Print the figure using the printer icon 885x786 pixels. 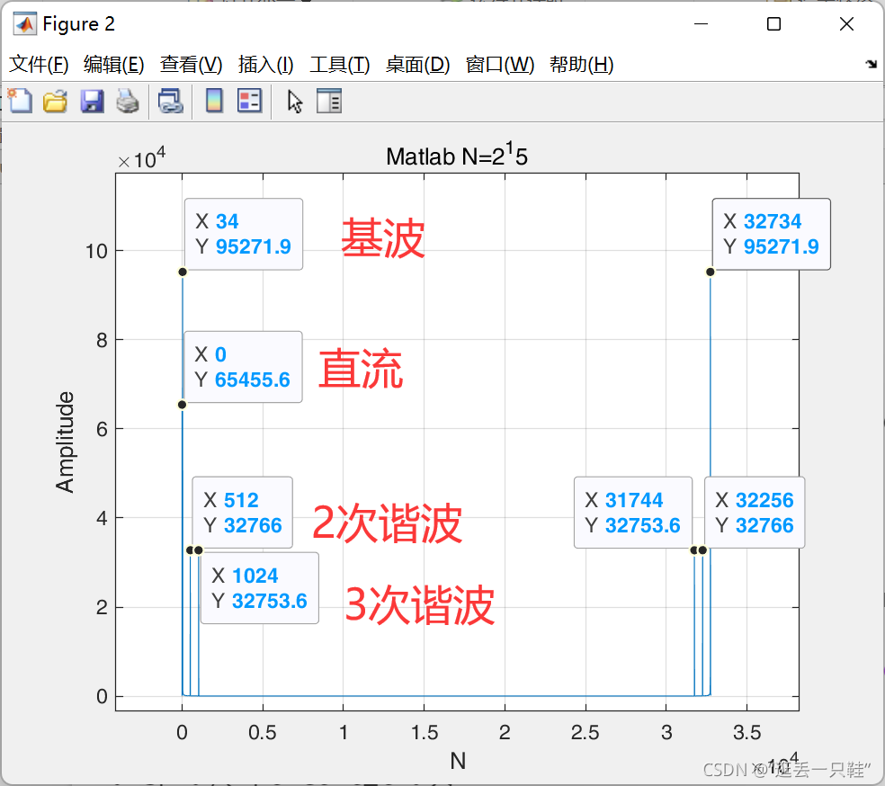click(x=128, y=102)
